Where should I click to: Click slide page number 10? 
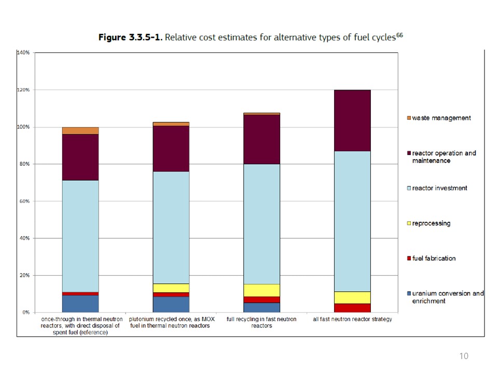464,356
